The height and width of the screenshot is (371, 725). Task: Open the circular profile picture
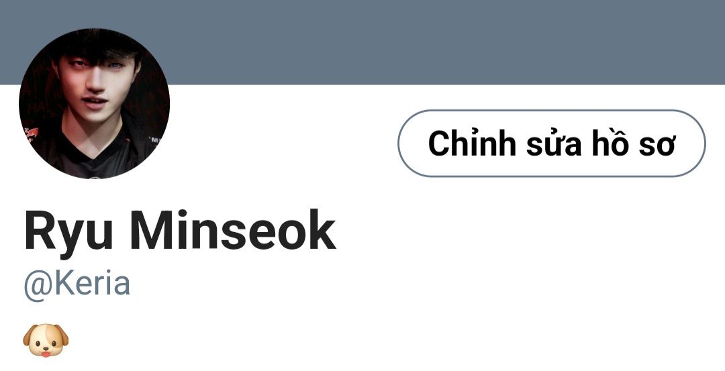[x=95, y=103]
